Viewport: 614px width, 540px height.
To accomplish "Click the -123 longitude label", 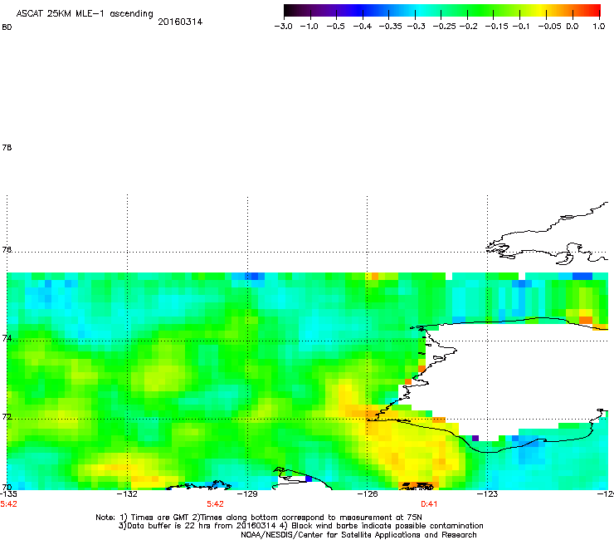I will pos(487,494).
